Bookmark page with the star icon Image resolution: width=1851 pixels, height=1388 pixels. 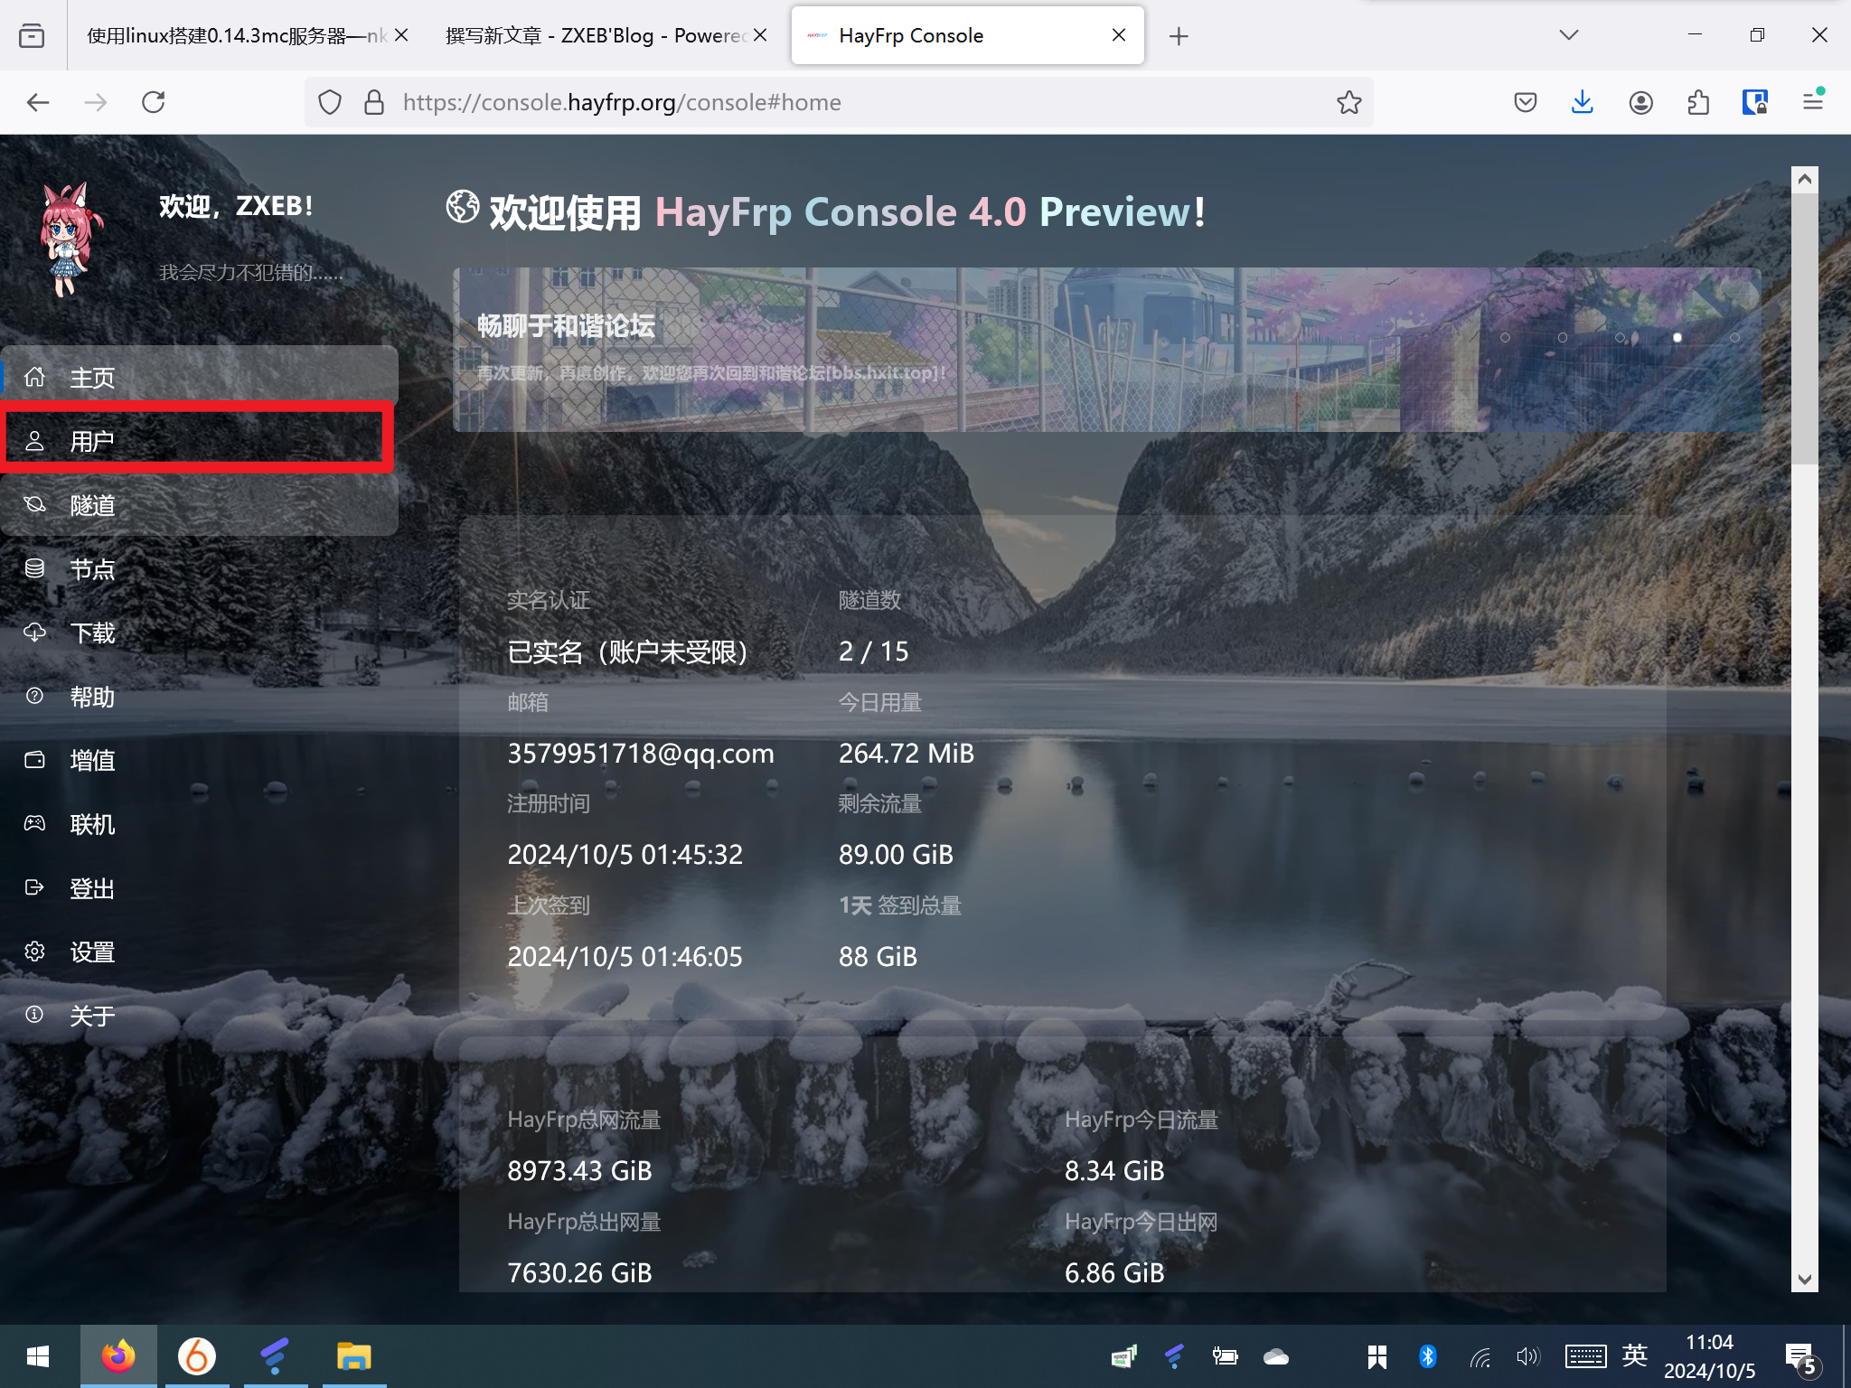[1349, 102]
